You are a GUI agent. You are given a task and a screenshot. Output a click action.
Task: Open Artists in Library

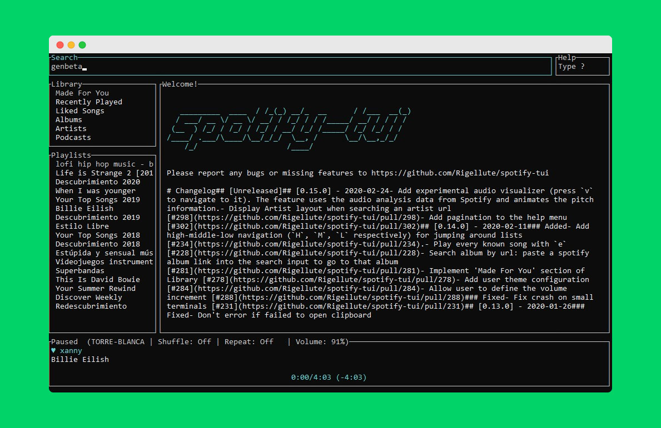[x=71, y=128]
